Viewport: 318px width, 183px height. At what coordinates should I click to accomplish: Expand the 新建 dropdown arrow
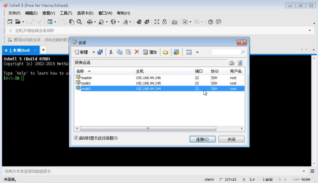[x=93, y=52]
